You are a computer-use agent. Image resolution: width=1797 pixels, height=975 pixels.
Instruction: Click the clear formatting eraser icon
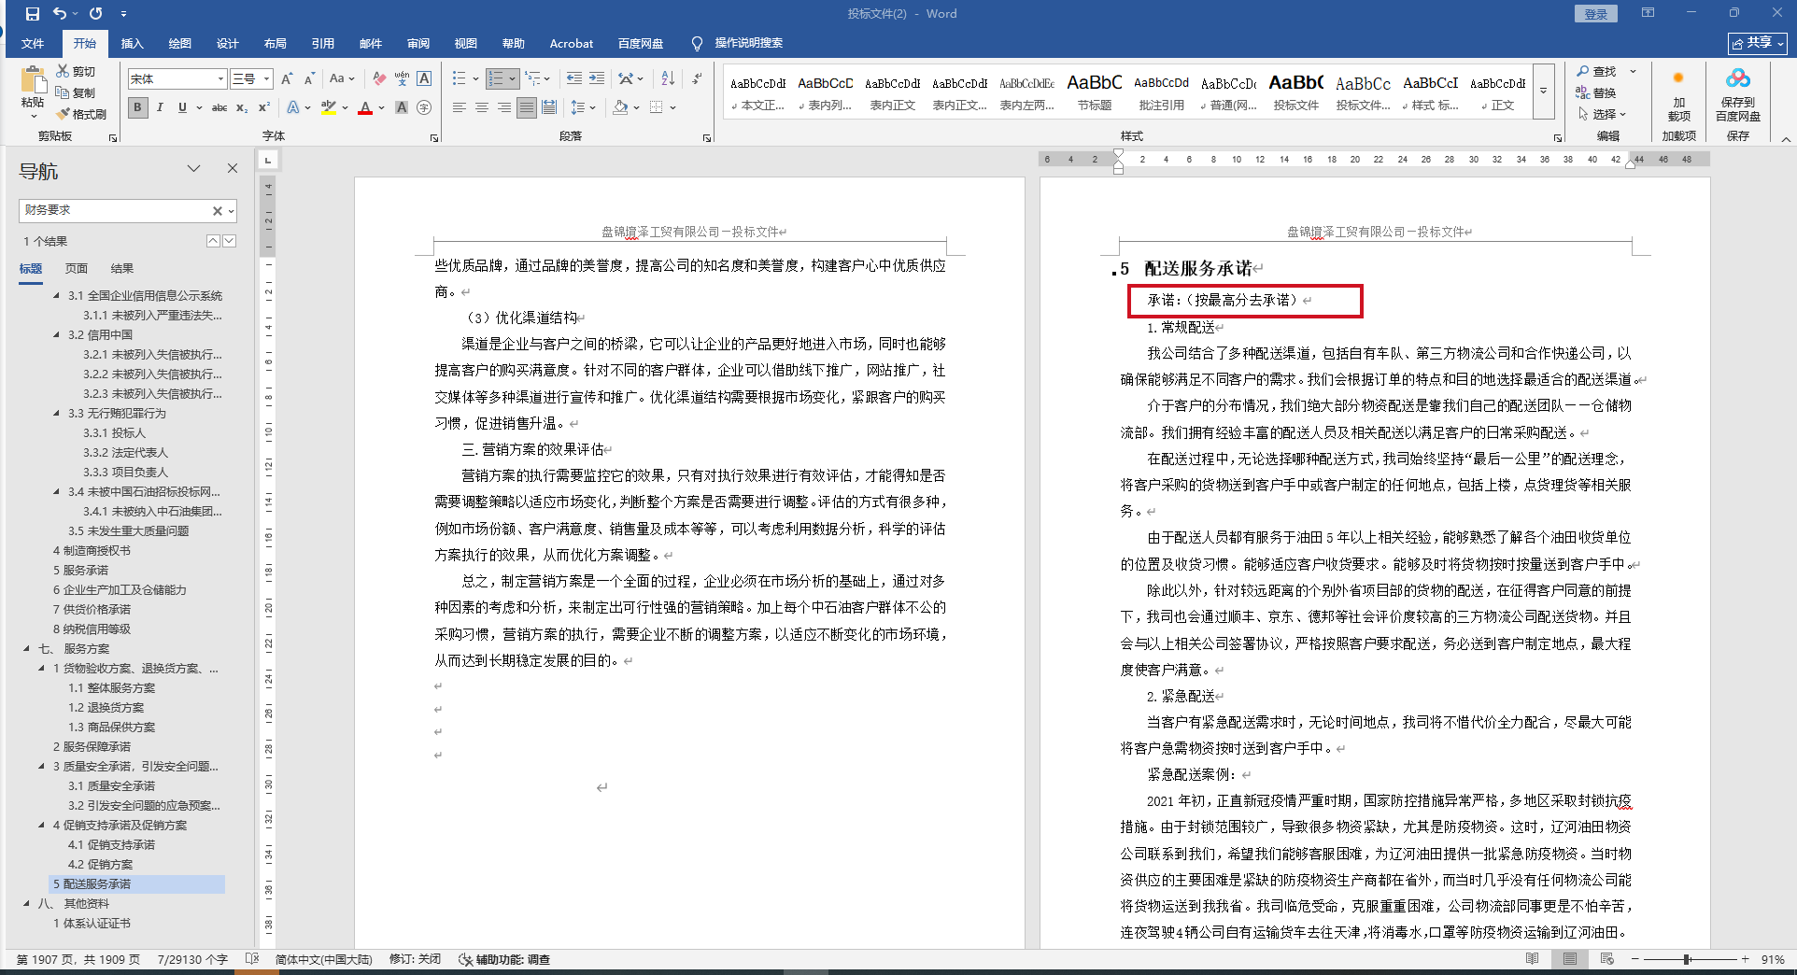378,78
